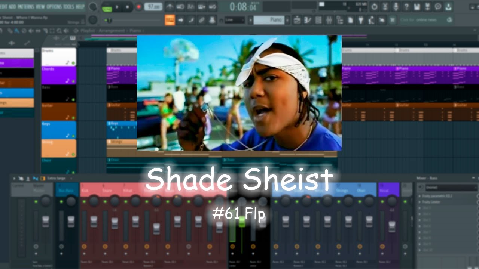Select the blue paint tool in the playlist toolbar

coord(16,31)
